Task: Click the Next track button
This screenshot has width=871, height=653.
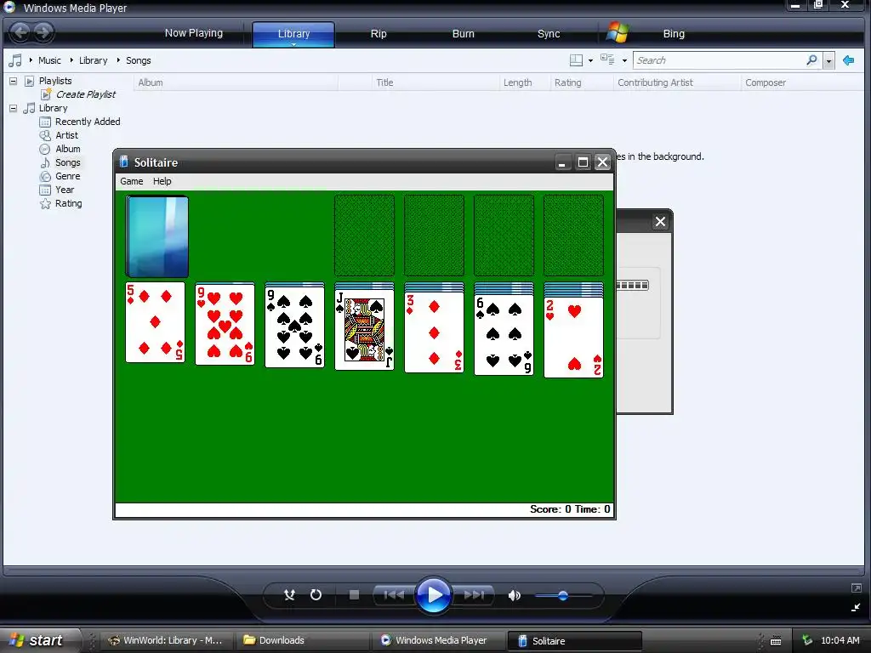Action: tap(473, 594)
